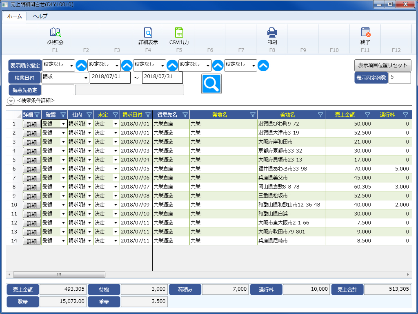Click 詳細 button in row 14
This screenshot has width=418, height=314.
(x=32, y=241)
